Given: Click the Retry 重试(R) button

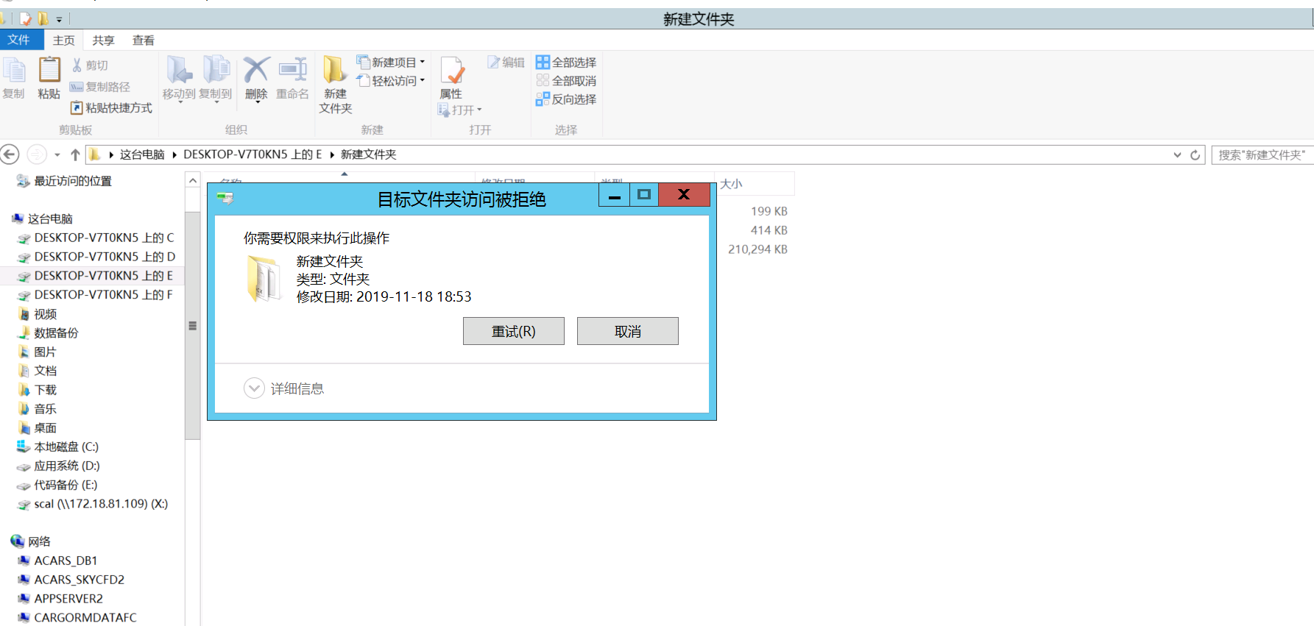Looking at the screenshot, I should click(514, 331).
